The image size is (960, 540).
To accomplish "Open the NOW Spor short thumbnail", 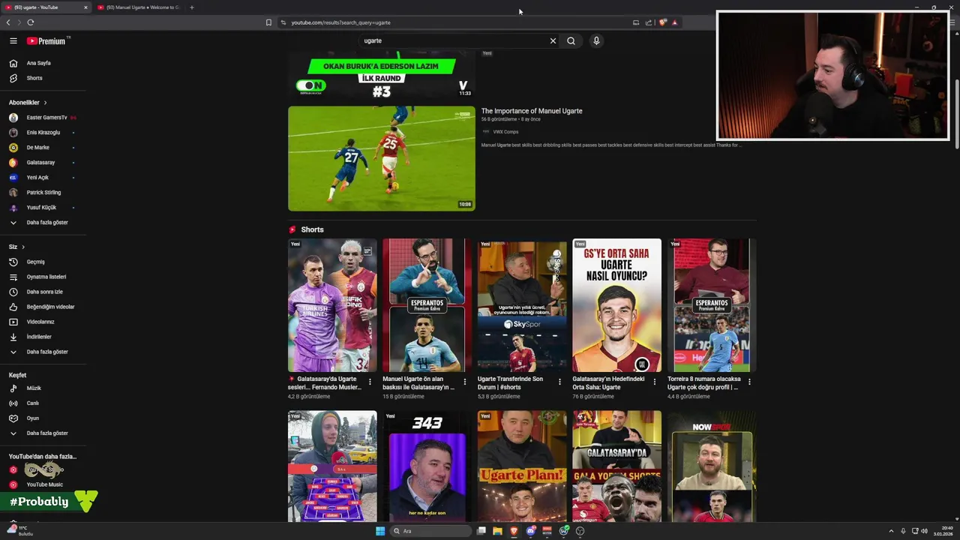I will point(712,466).
